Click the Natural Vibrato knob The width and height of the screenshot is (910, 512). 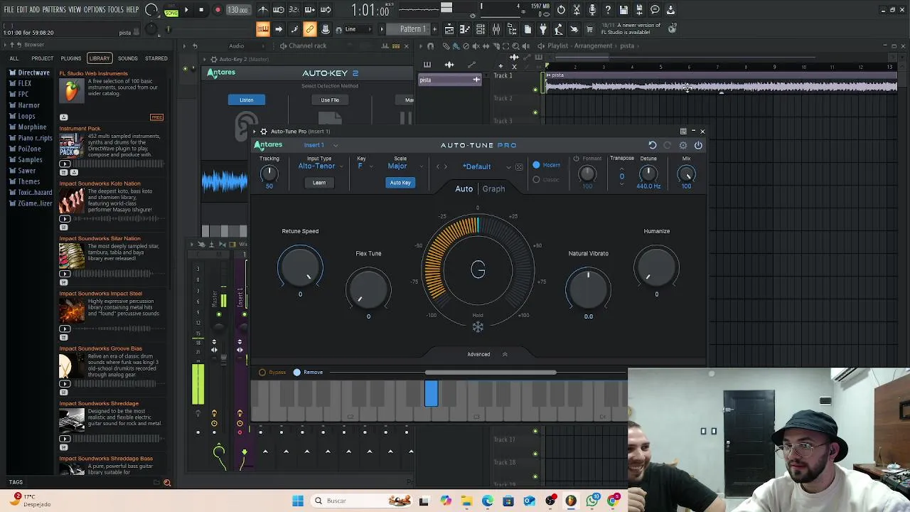pyautogui.click(x=588, y=289)
